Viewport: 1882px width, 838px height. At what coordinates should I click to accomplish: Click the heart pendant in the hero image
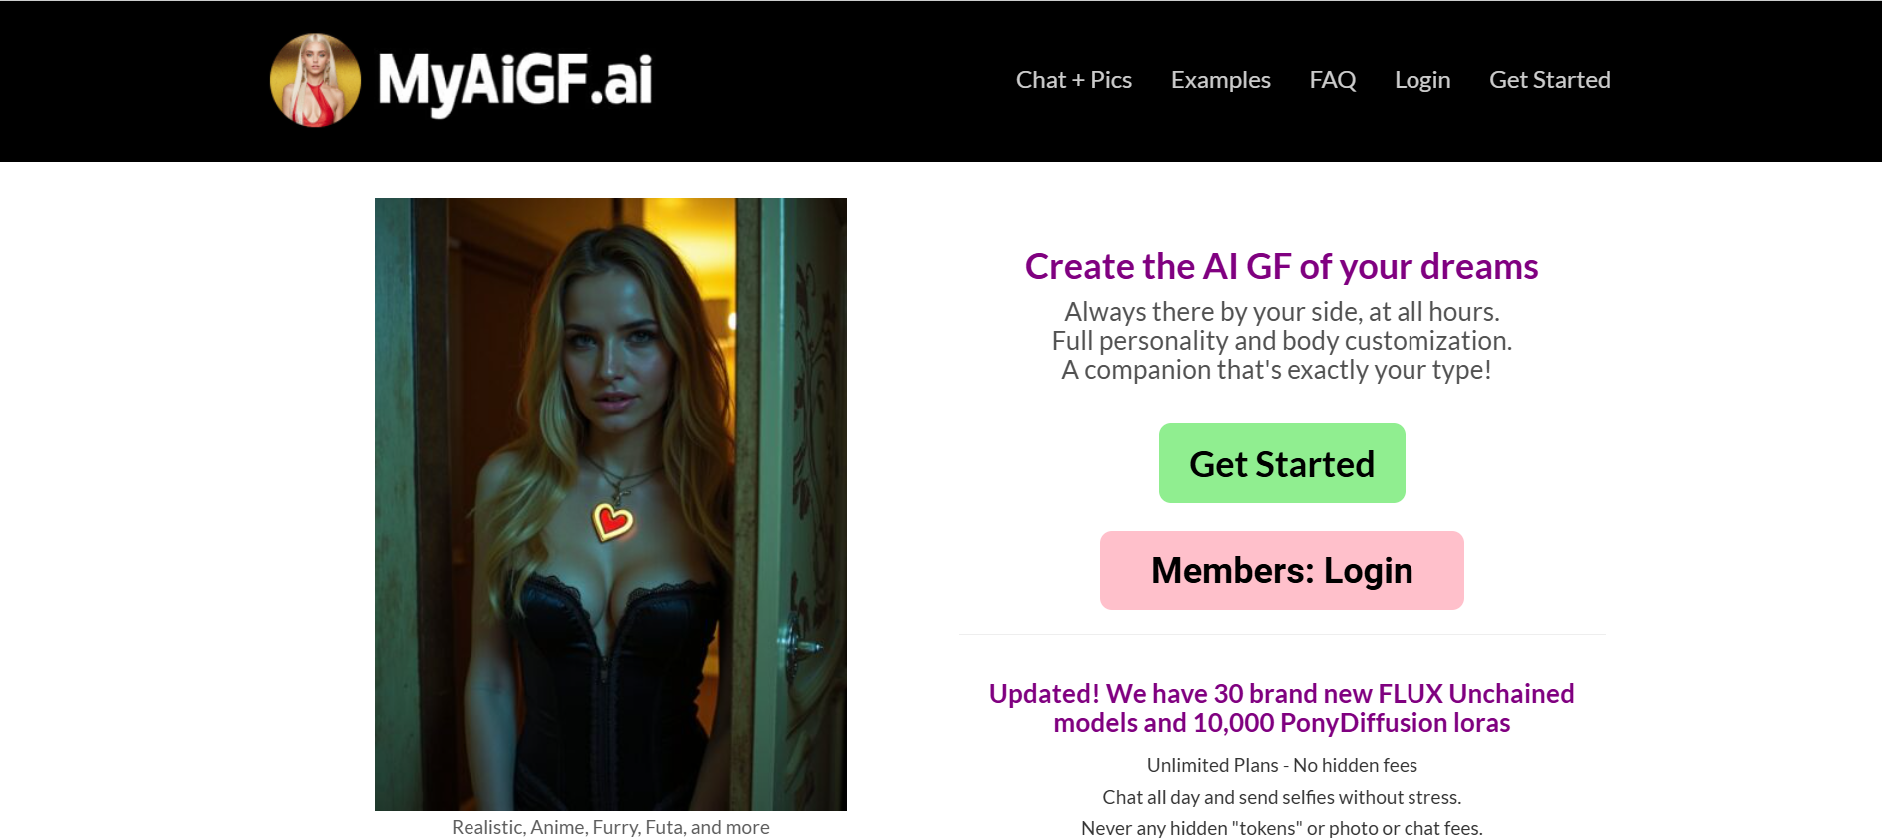(612, 521)
